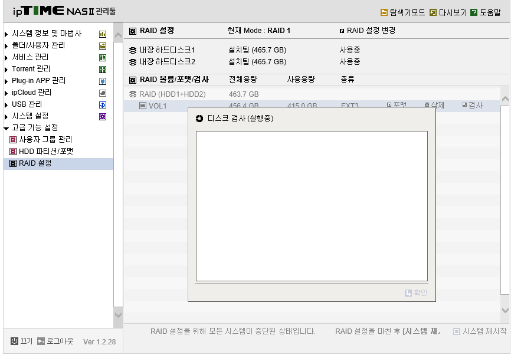Click 내장하드디스크2 entry text
511x355 pixels.
[167, 61]
